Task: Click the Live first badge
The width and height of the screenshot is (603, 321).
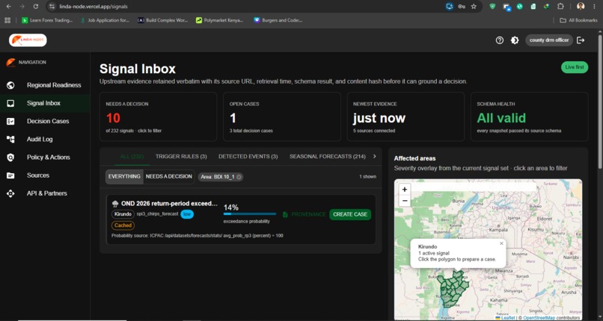Action: [x=575, y=67]
